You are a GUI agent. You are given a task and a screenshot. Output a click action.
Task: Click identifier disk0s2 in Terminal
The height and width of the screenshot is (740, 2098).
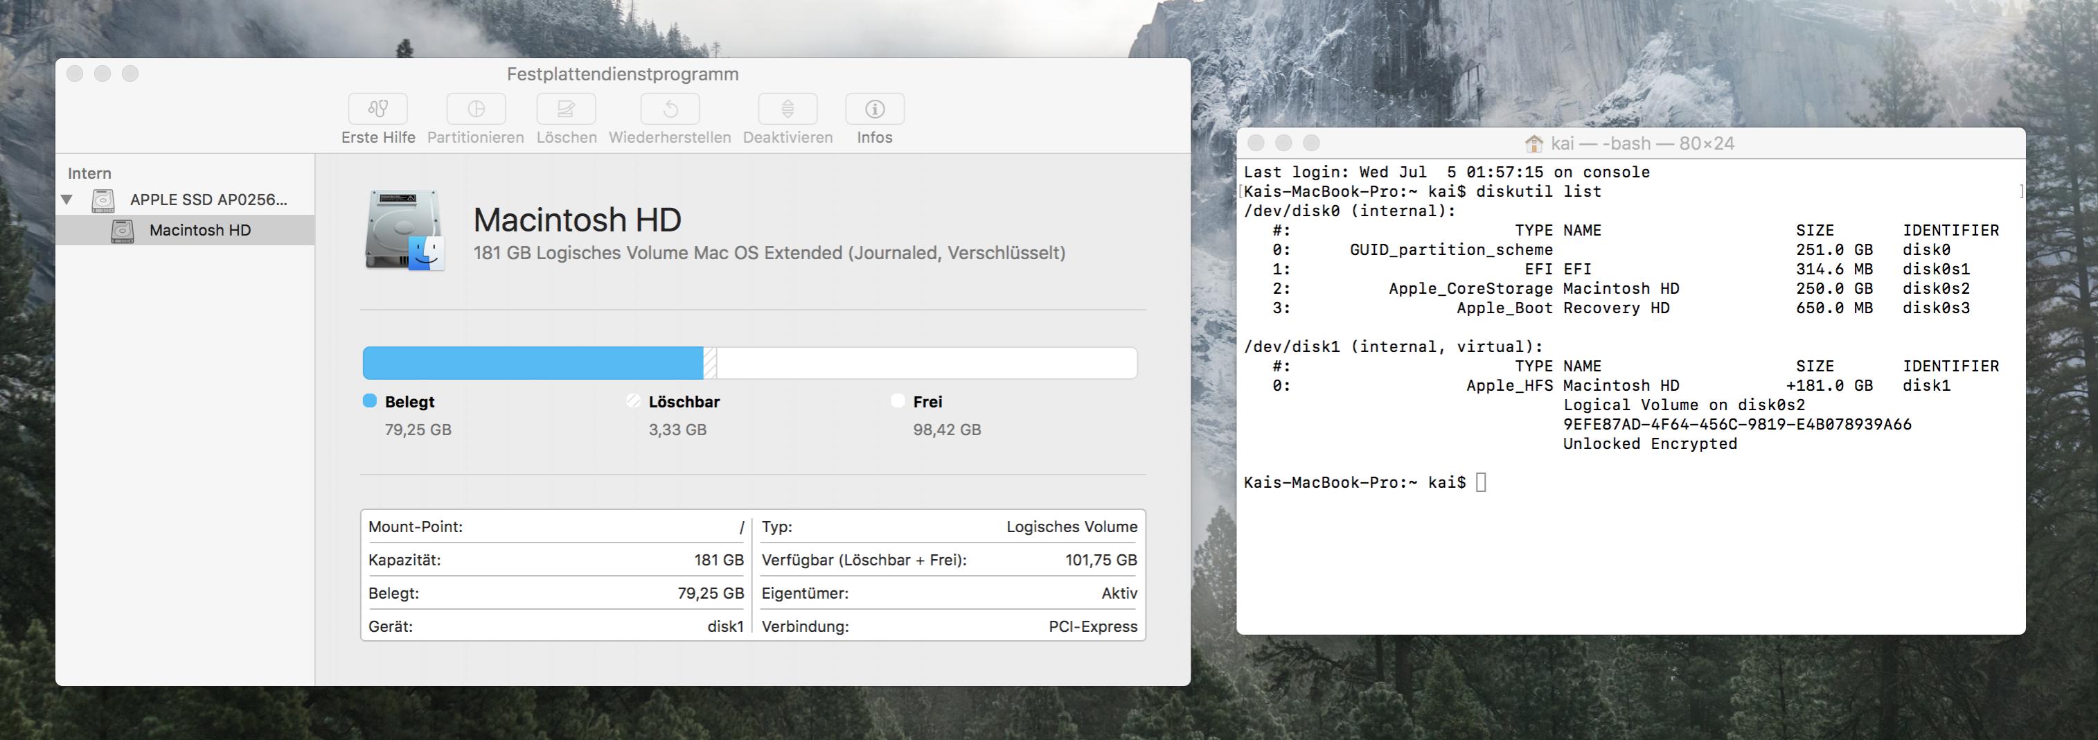1936,288
